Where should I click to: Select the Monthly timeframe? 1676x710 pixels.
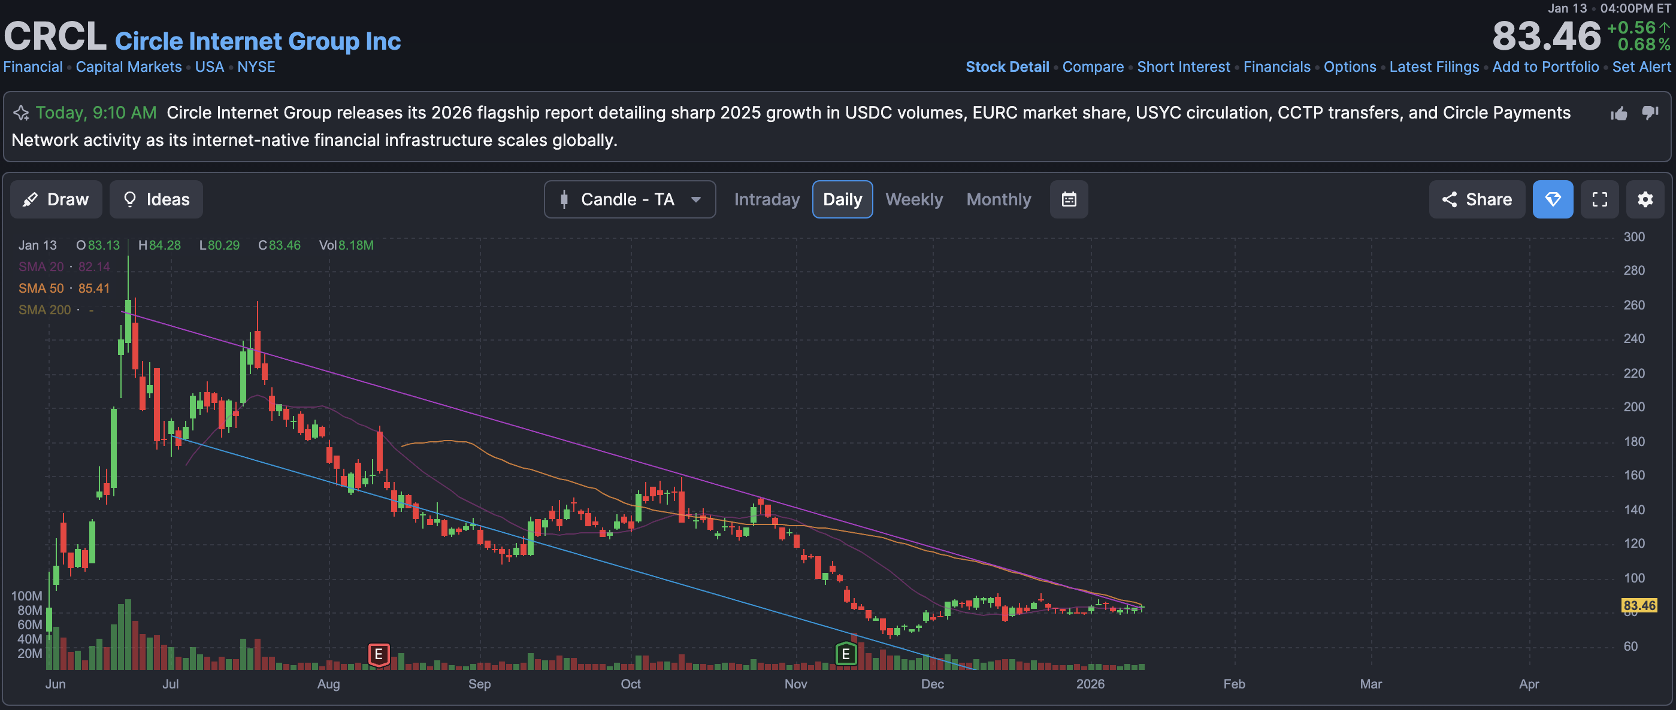(x=998, y=199)
